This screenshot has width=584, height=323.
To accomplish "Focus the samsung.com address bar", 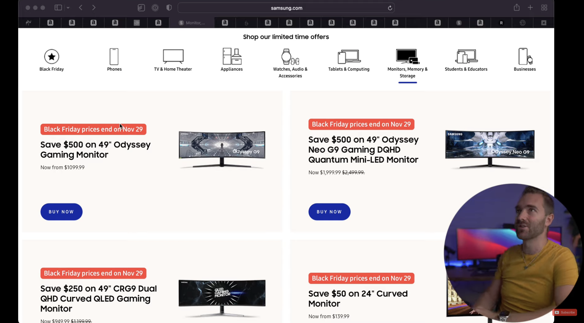I will 286,8.
